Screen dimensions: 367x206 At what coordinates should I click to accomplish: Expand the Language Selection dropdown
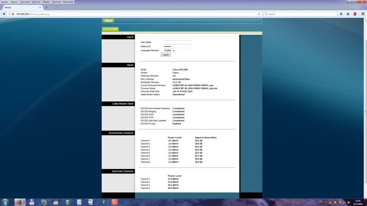[170, 50]
